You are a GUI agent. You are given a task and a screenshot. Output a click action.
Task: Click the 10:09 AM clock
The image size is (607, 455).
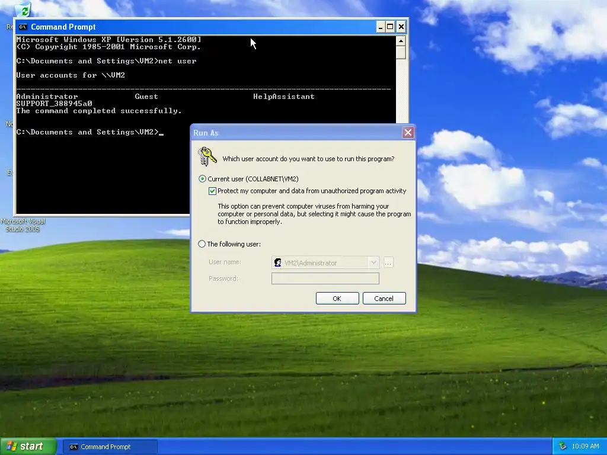[585, 447]
